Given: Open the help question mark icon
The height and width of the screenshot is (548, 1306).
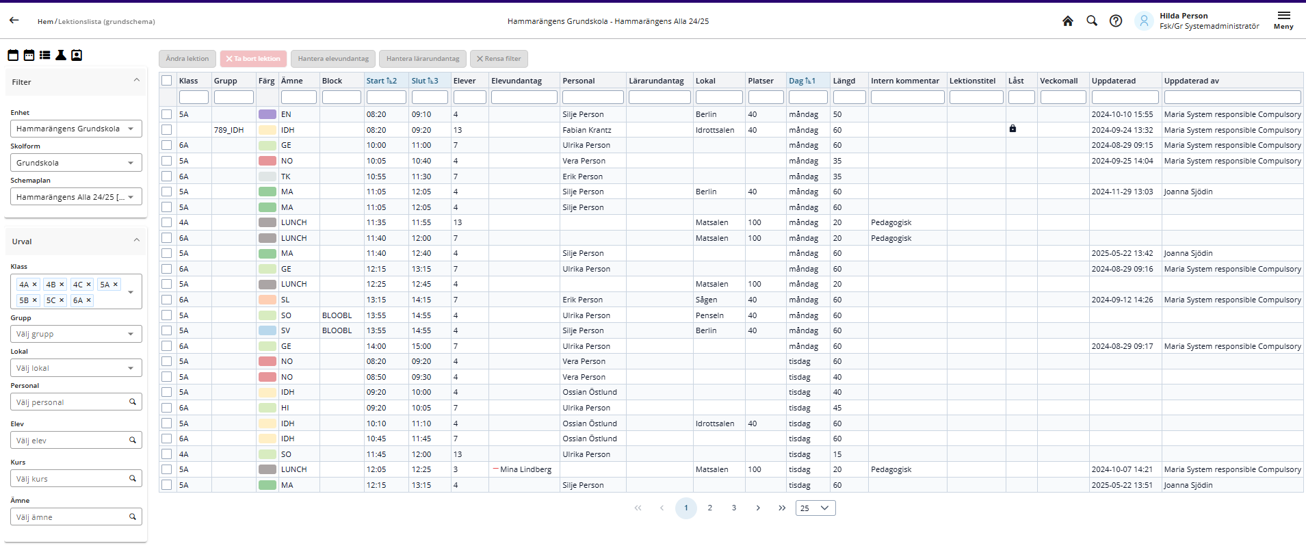Looking at the screenshot, I should coord(1116,21).
